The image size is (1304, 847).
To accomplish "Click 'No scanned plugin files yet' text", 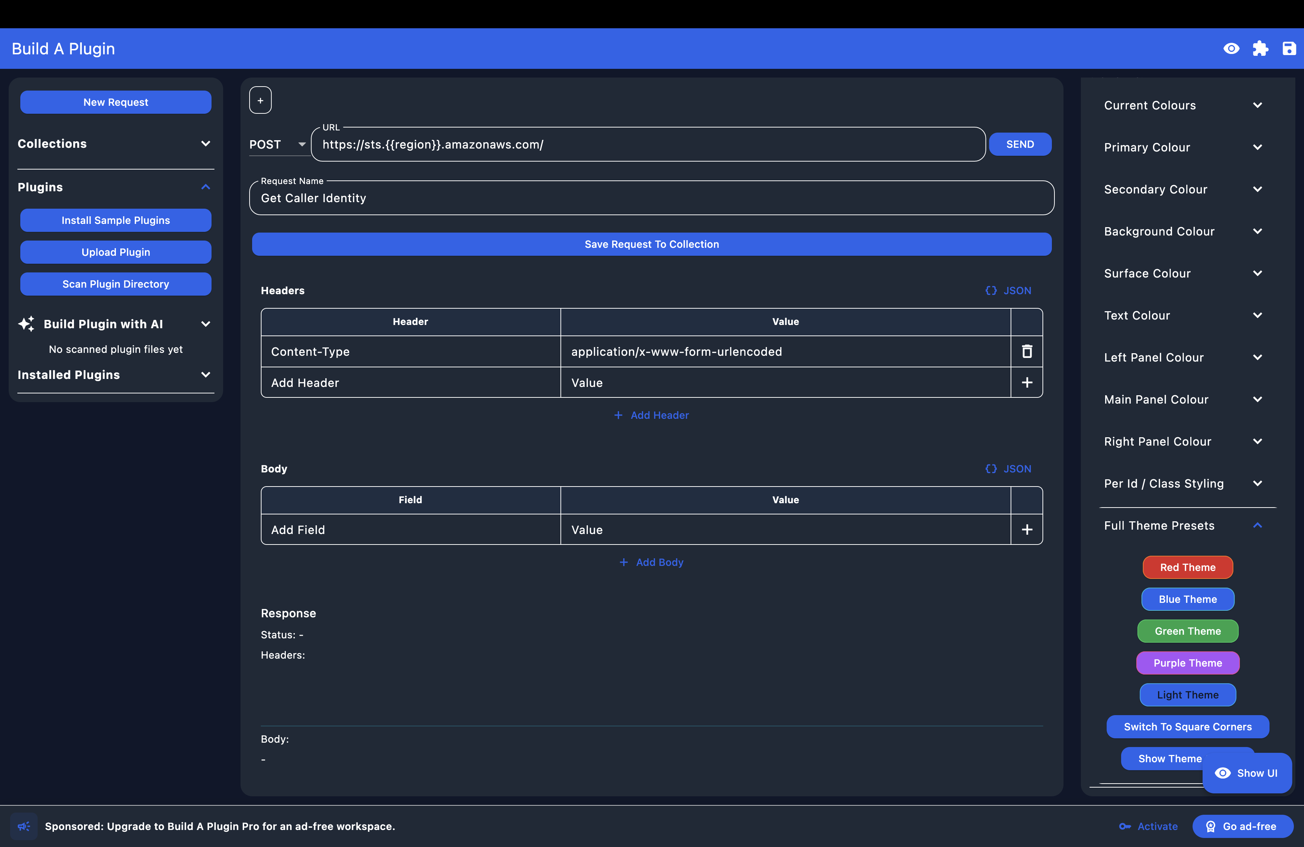I will [116, 349].
